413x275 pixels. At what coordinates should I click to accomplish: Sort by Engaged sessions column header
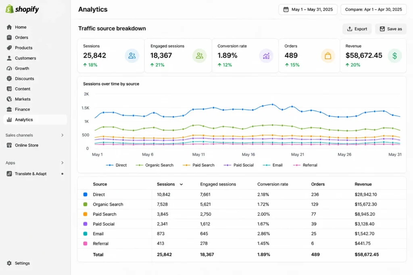click(x=218, y=184)
